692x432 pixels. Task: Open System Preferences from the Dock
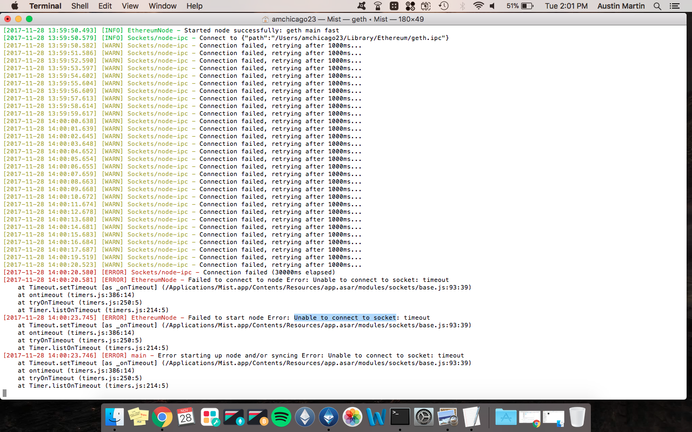point(424,416)
